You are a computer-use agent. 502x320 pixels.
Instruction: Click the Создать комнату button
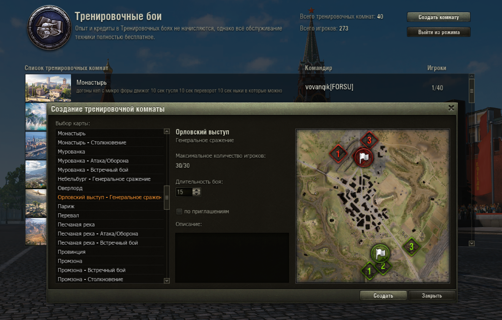tap(439, 17)
